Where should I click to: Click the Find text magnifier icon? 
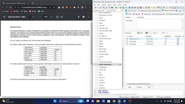coord(164,8)
